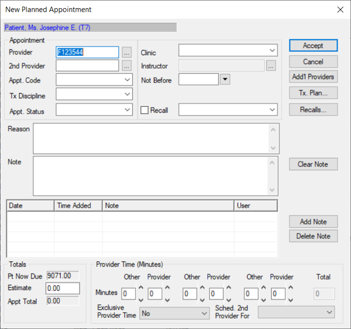This screenshot has height=329, width=351.
Task: Click into the Estimate amount field
Action: (63, 289)
